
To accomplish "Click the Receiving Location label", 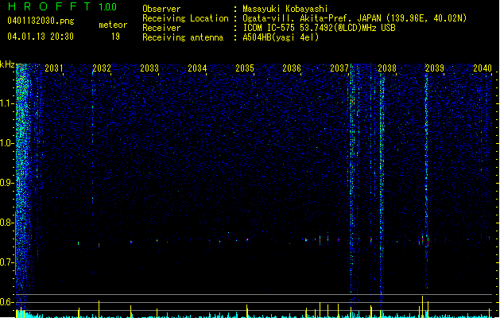I will tap(185, 18).
